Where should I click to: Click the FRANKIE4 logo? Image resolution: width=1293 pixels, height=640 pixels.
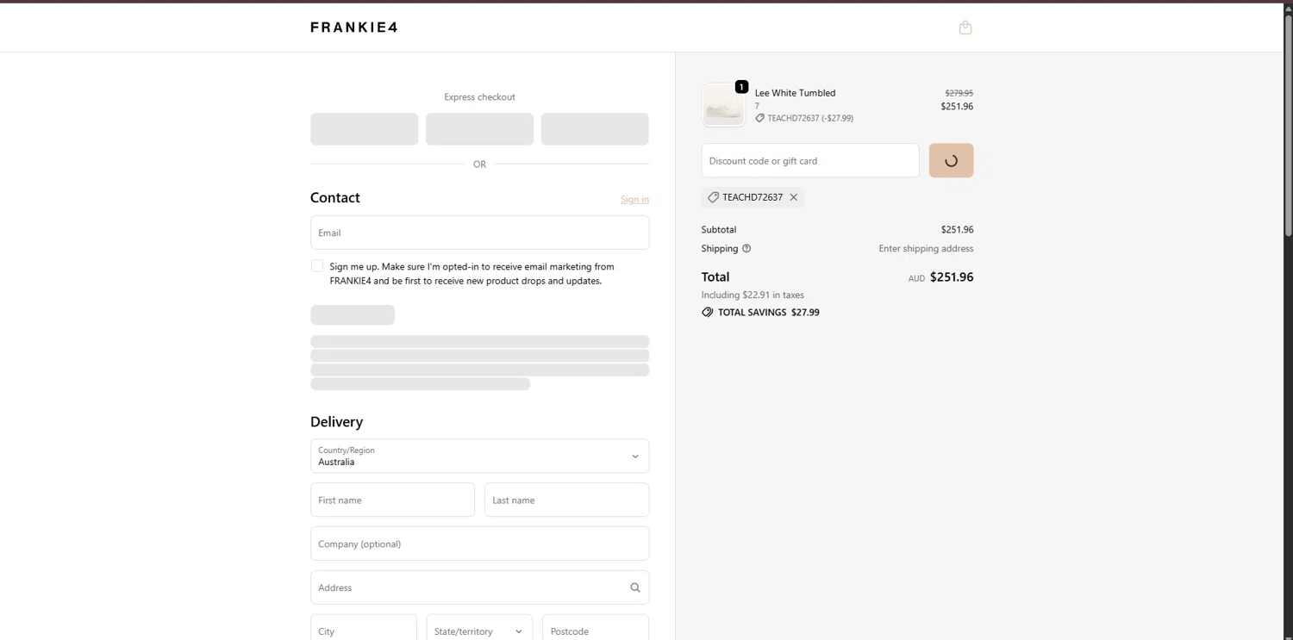[354, 27]
